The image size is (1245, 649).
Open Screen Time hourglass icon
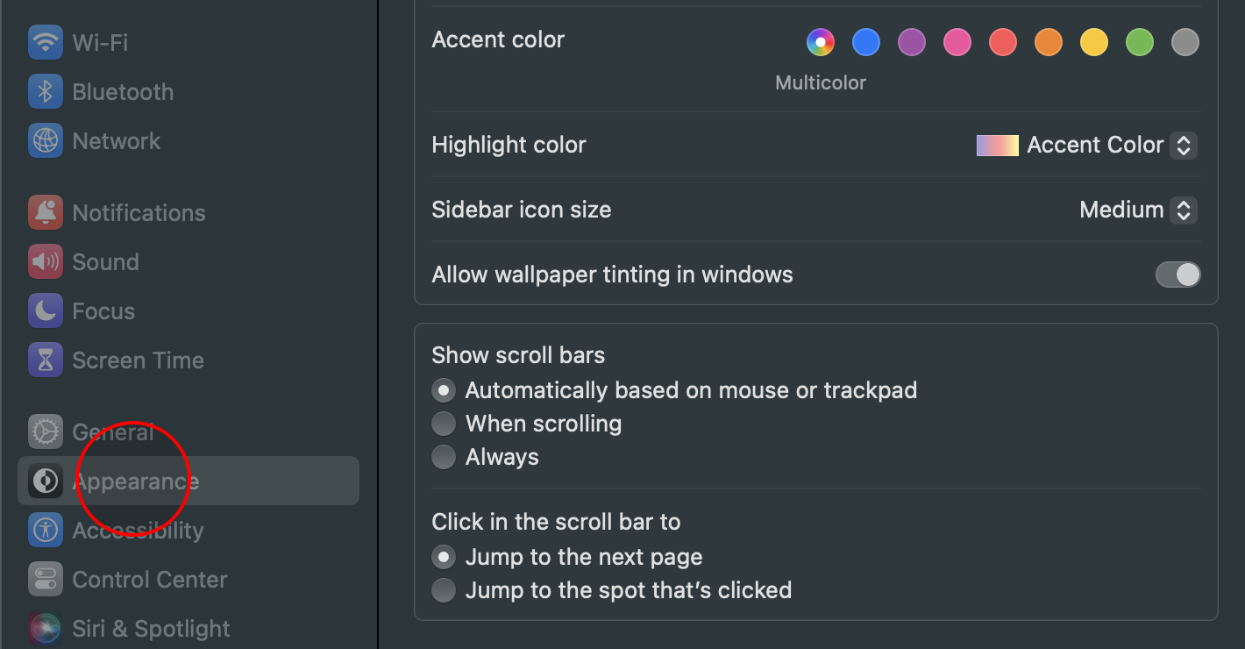[45, 360]
